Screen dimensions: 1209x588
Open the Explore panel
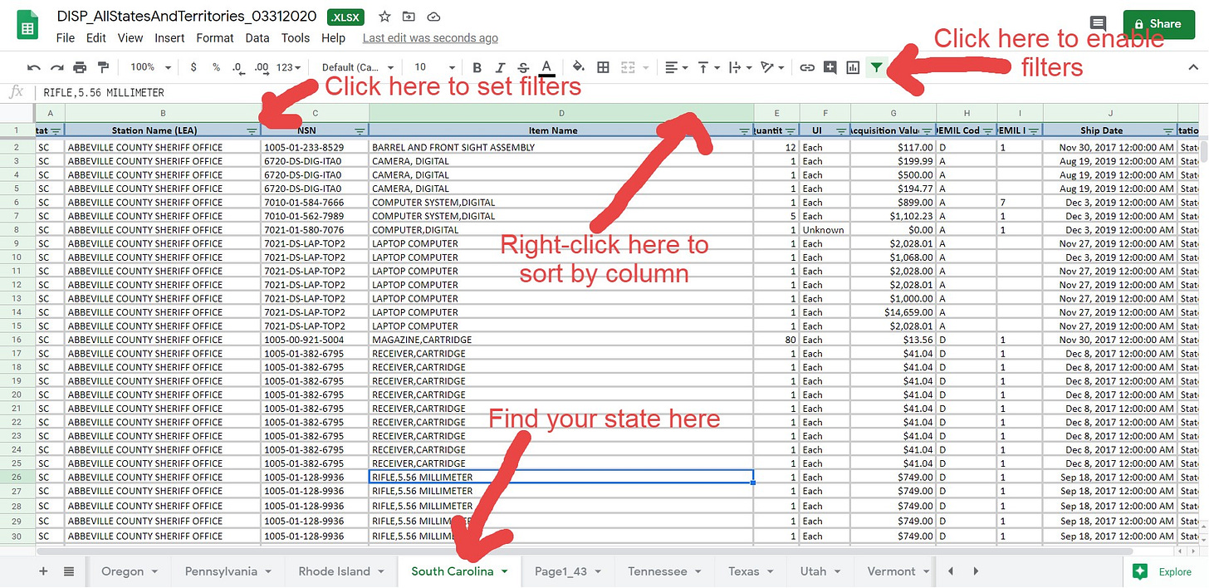pos(1164,571)
